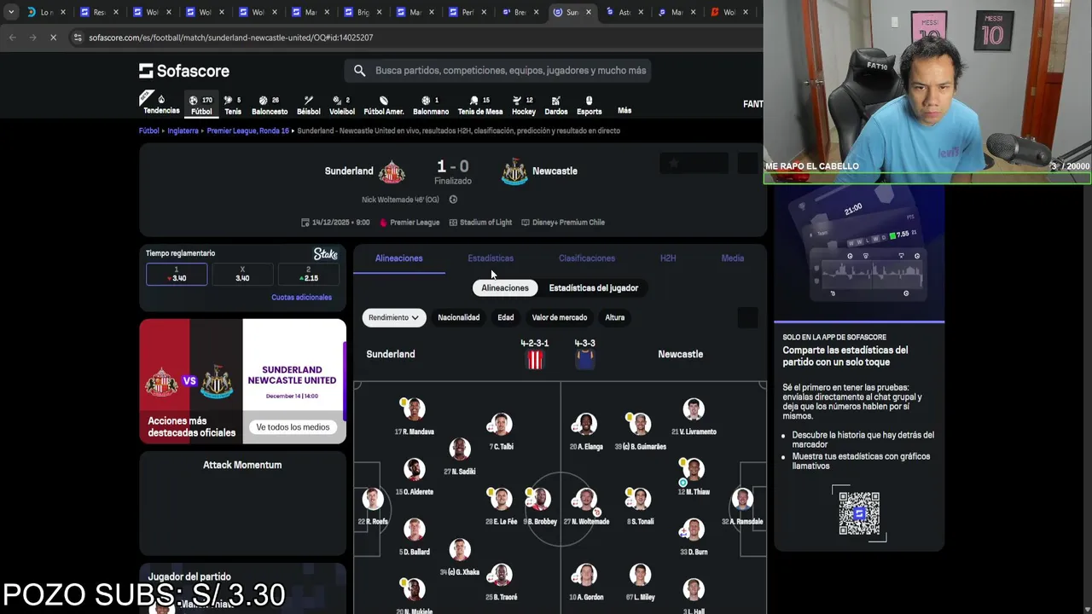Select the Alineaciones main tab

click(x=399, y=258)
